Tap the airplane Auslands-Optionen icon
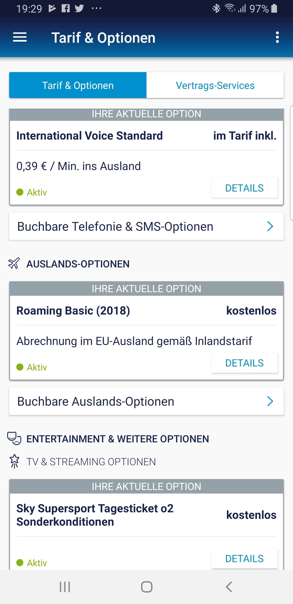 (x=14, y=263)
